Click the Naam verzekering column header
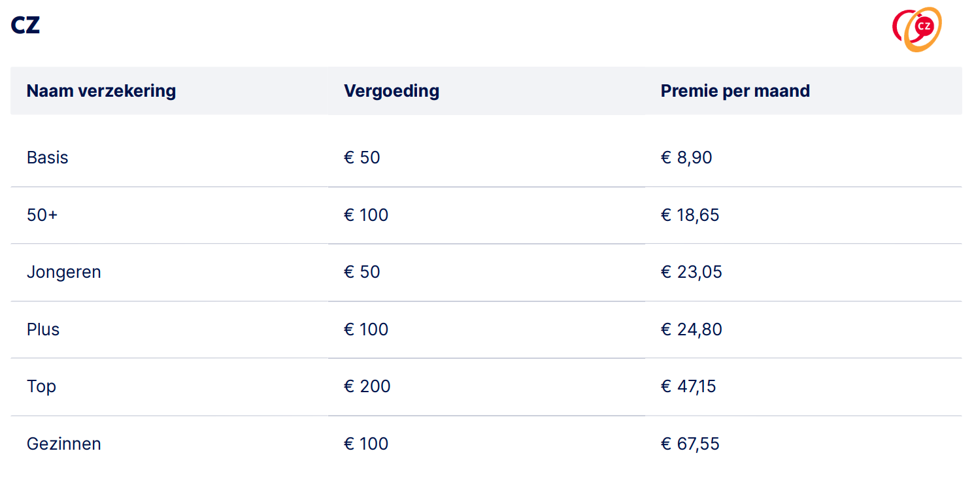The image size is (974, 485). click(x=101, y=91)
